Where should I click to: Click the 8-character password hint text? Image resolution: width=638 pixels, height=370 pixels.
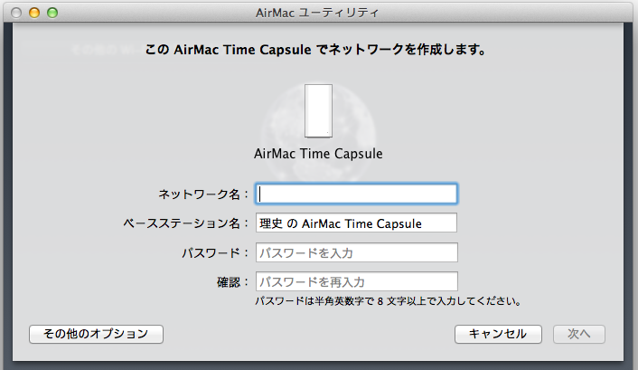391,300
